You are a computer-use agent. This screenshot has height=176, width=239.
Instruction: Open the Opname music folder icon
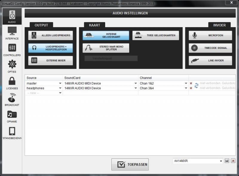pyautogui.click(x=12, y=114)
